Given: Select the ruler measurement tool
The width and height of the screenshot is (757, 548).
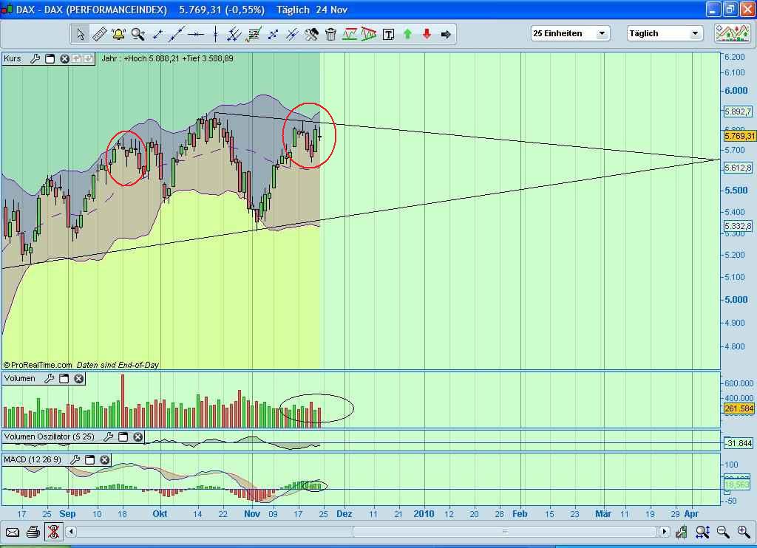Looking at the screenshot, I should click(99, 34).
